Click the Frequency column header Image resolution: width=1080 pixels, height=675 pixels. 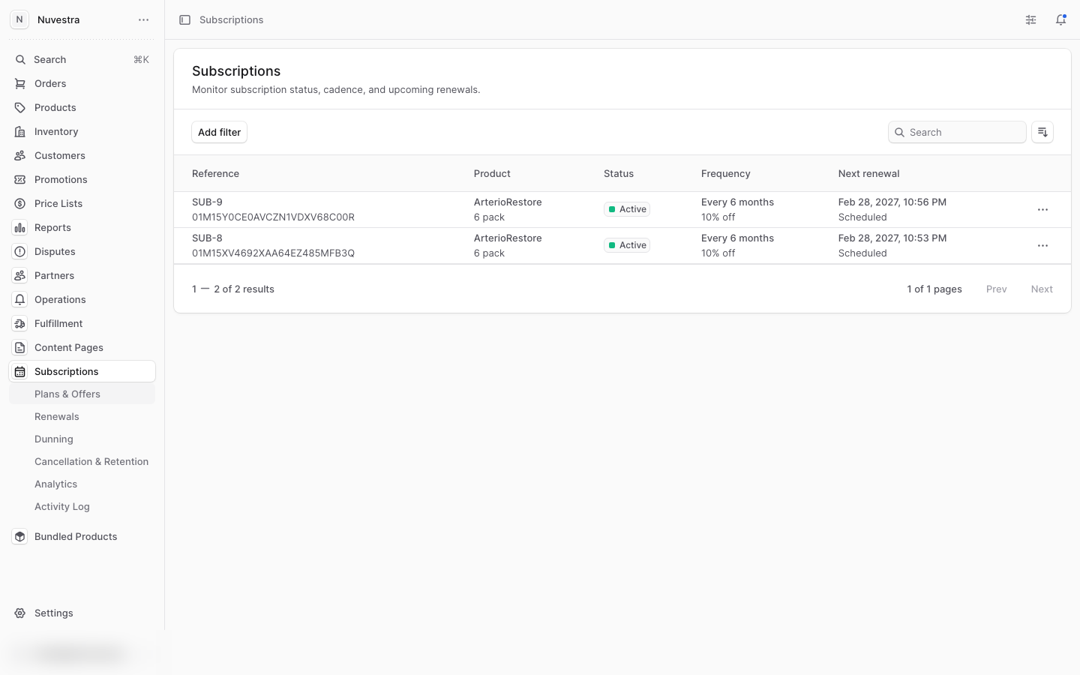tap(725, 173)
